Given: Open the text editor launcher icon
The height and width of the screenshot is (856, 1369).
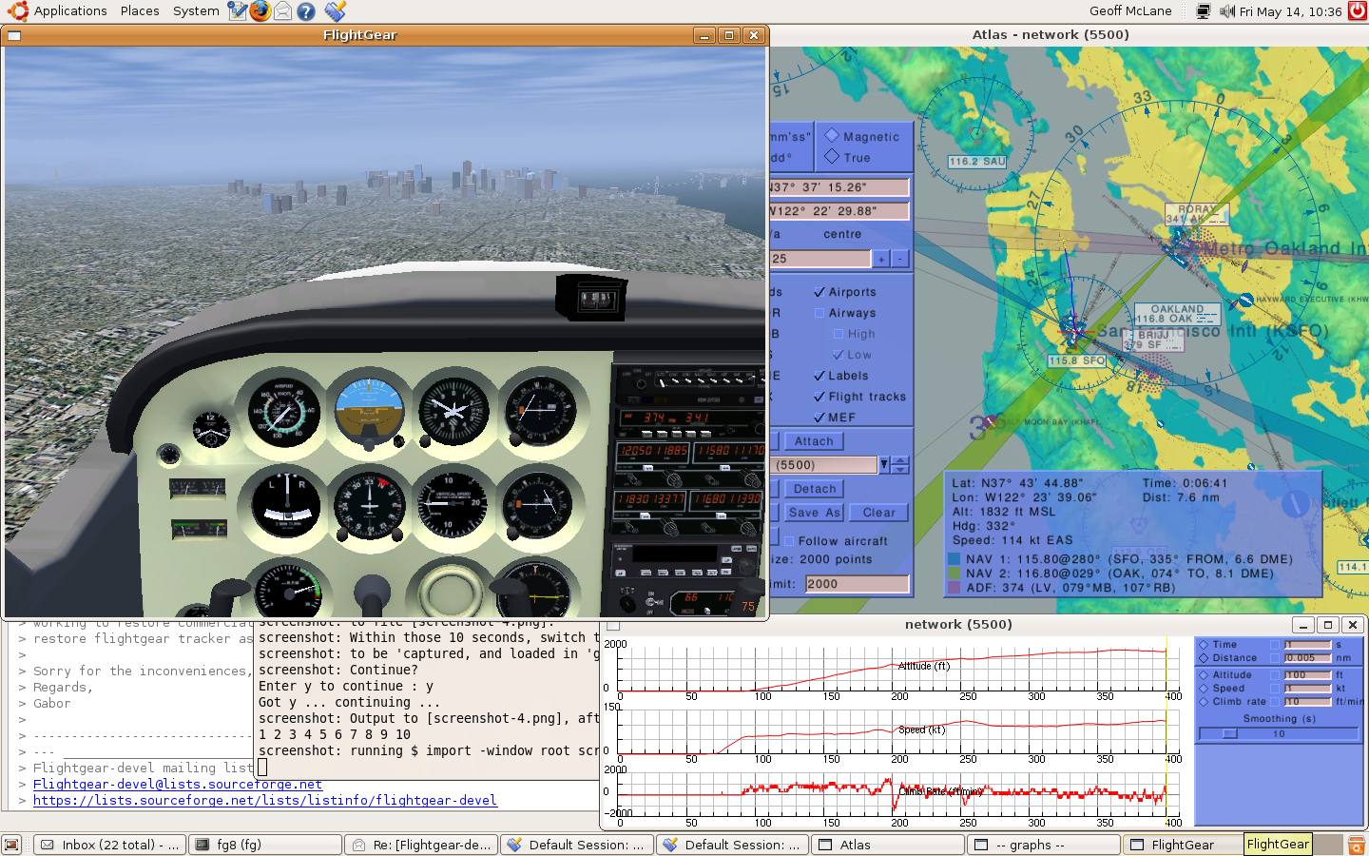Looking at the screenshot, I should pyautogui.click(x=237, y=11).
